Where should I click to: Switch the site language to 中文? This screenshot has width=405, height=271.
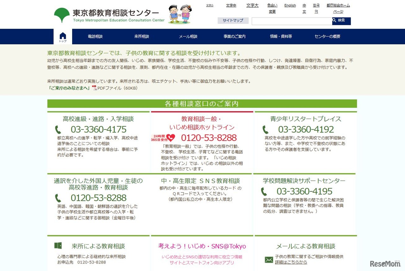point(304,9)
